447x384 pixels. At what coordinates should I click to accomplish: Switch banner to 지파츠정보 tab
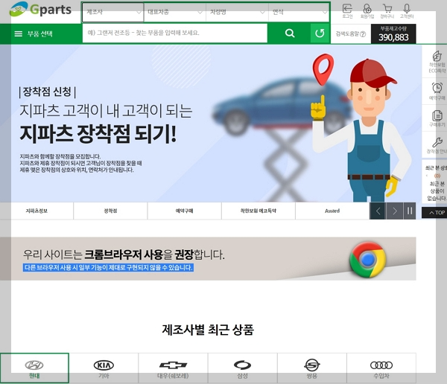tap(37, 211)
